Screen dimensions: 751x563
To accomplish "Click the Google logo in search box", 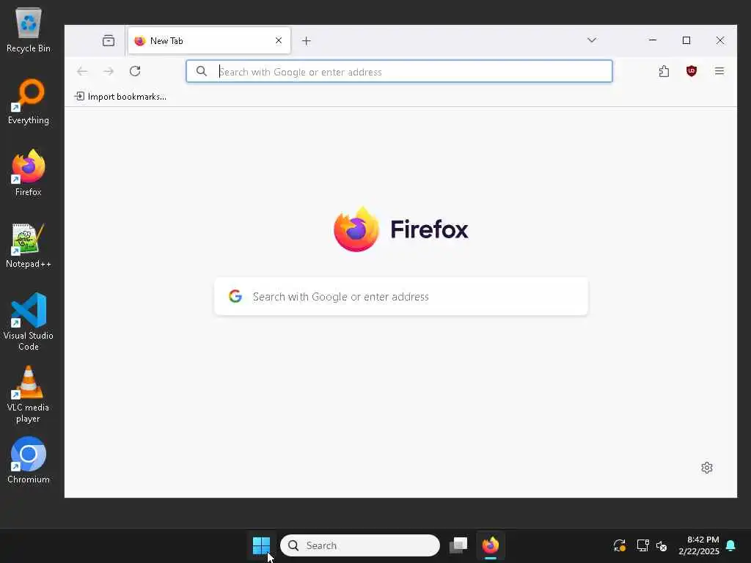I will (235, 296).
